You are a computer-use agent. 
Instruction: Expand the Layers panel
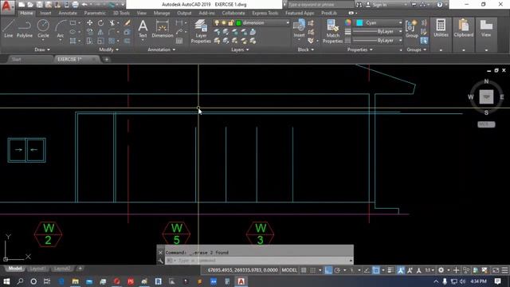(x=240, y=49)
